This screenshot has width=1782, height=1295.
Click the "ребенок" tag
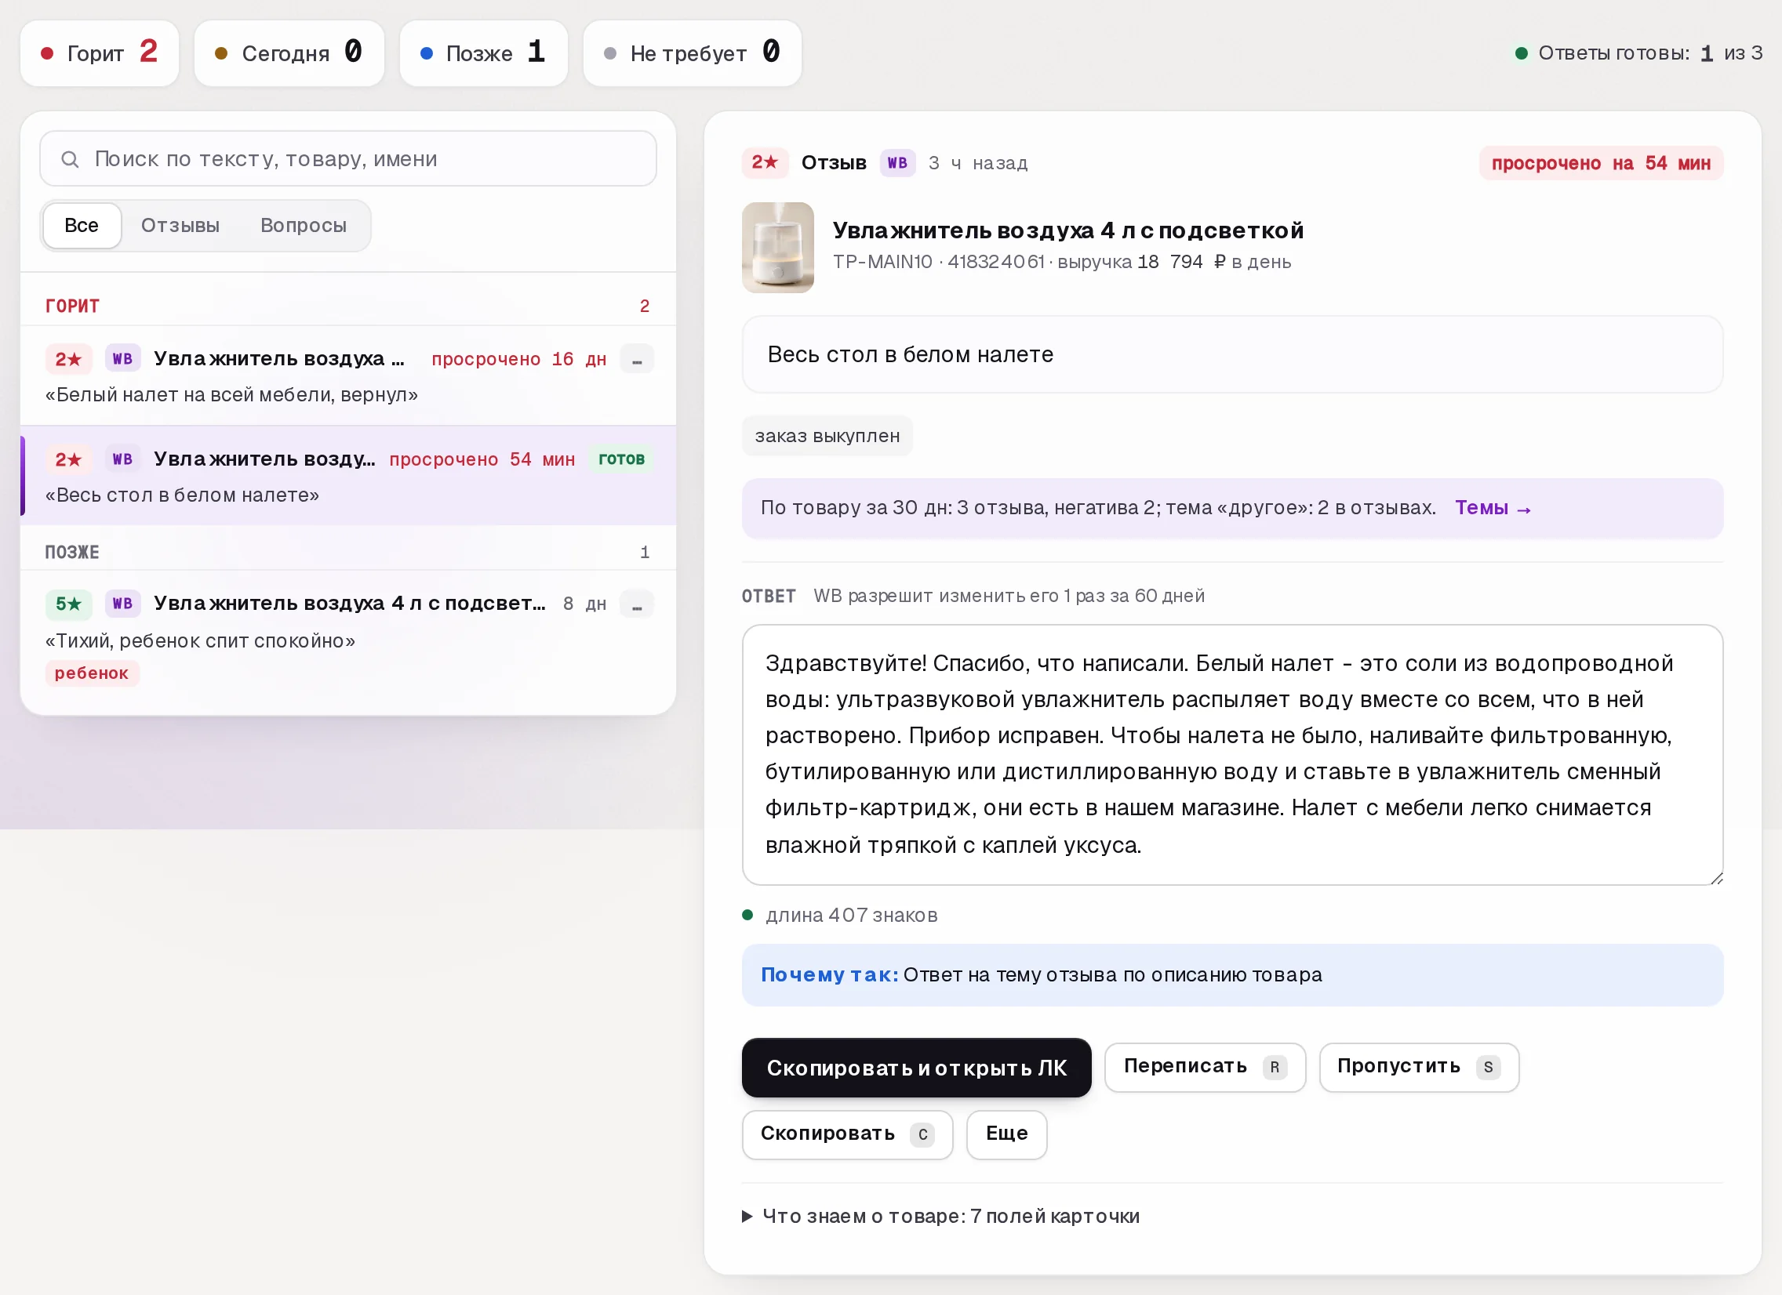(x=92, y=673)
